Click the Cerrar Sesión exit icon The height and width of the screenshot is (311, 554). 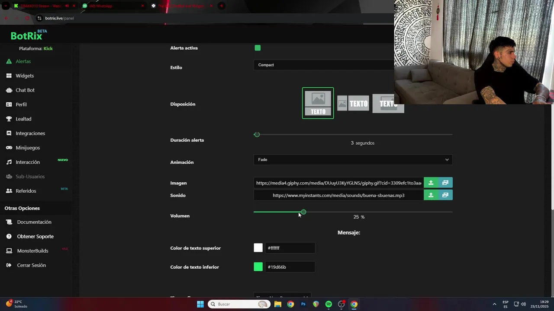(9, 265)
